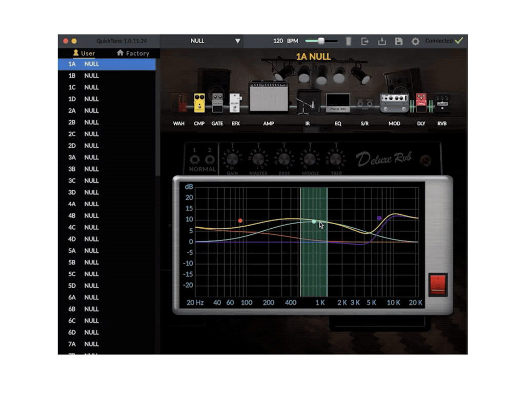Viewport: 525px width, 393px height.
Task: Click the BPM tempo slider handle
Action: [x=321, y=41]
